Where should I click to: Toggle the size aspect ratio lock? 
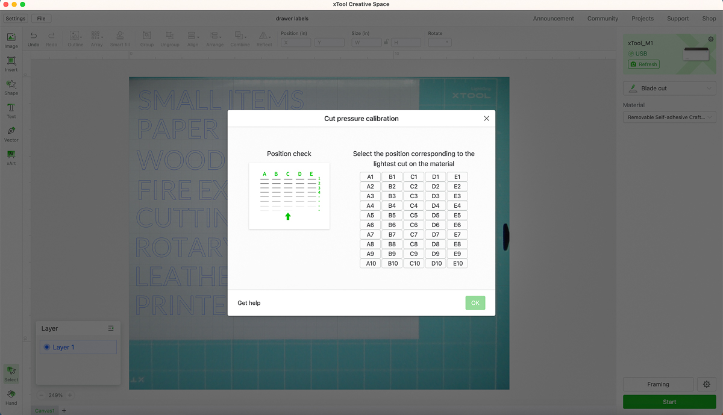click(x=386, y=42)
